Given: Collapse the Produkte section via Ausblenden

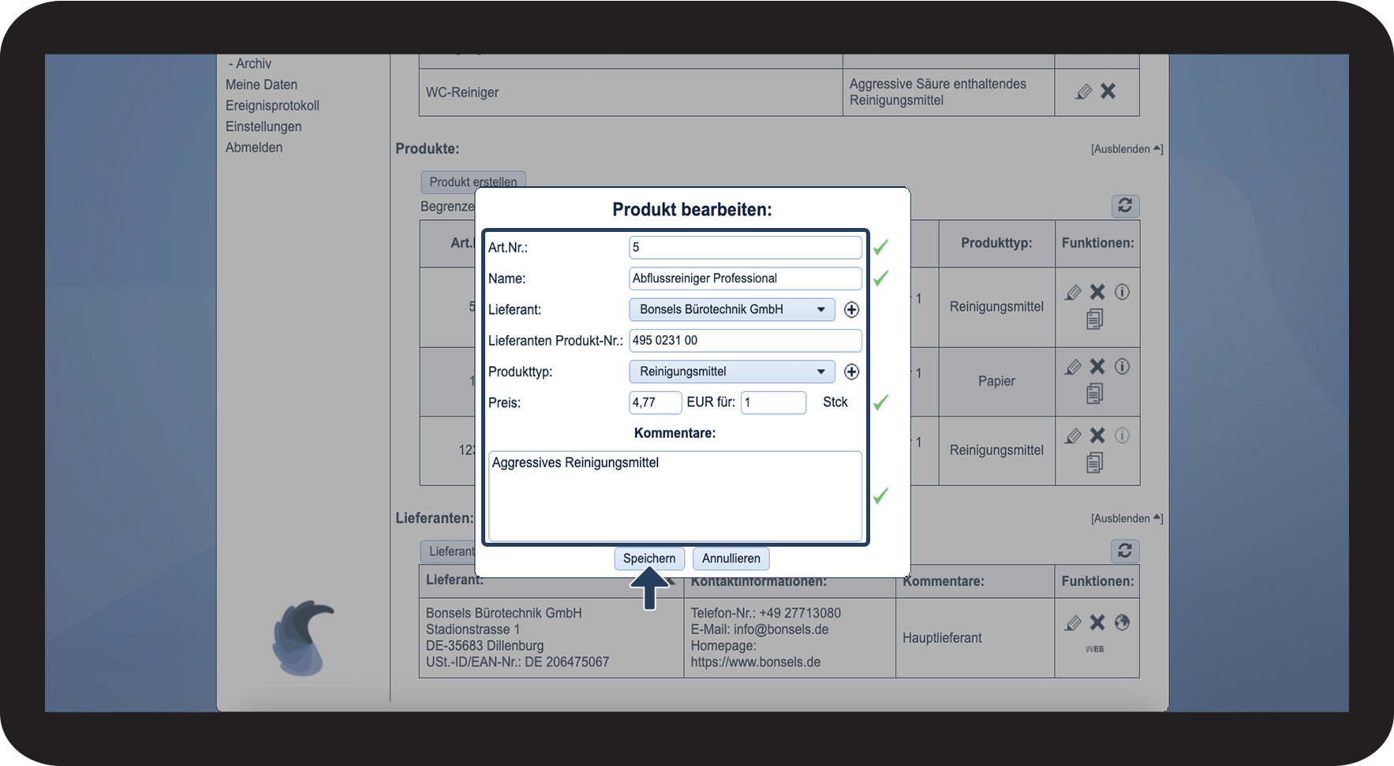Looking at the screenshot, I should pyautogui.click(x=1126, y=149).
